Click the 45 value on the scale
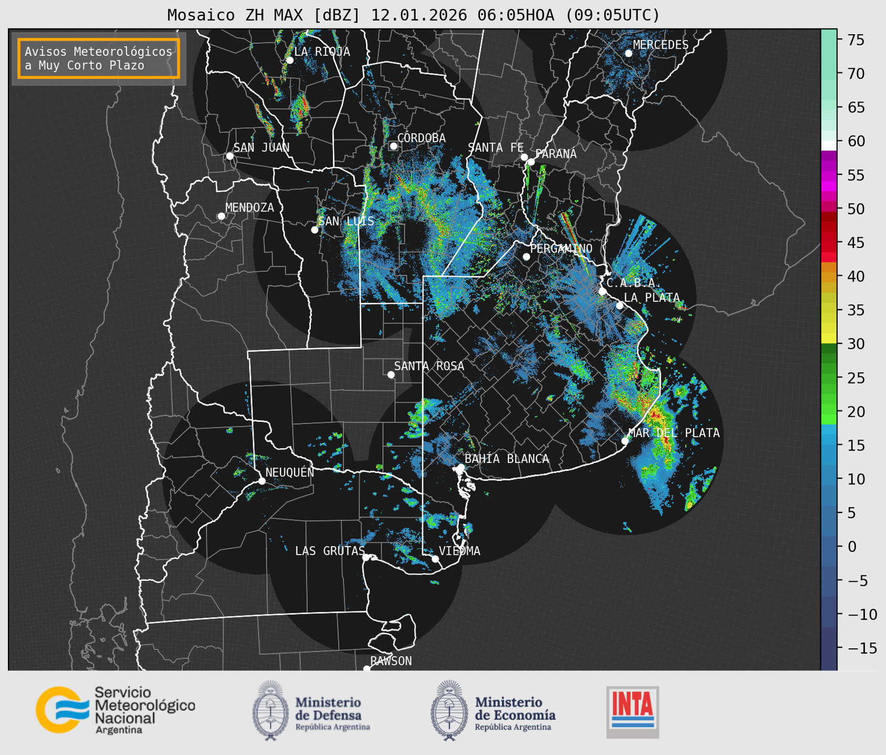The height and width of the screenshot is (755, 886). point(856,243)
